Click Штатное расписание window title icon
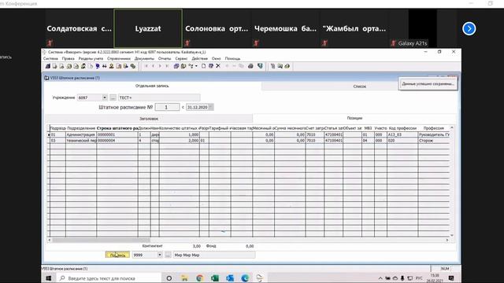This screenshot has width=504, height=283. 46,78
